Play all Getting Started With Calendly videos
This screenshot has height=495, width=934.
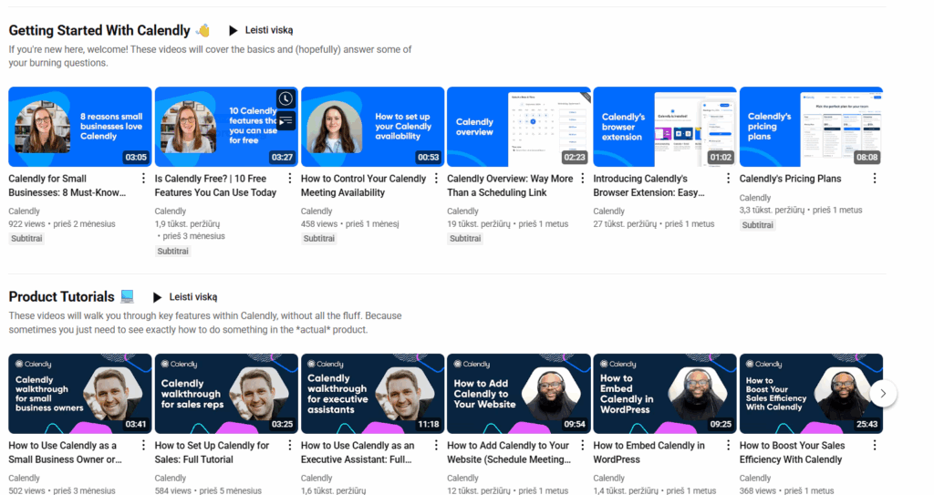click(x=260, y=30)
